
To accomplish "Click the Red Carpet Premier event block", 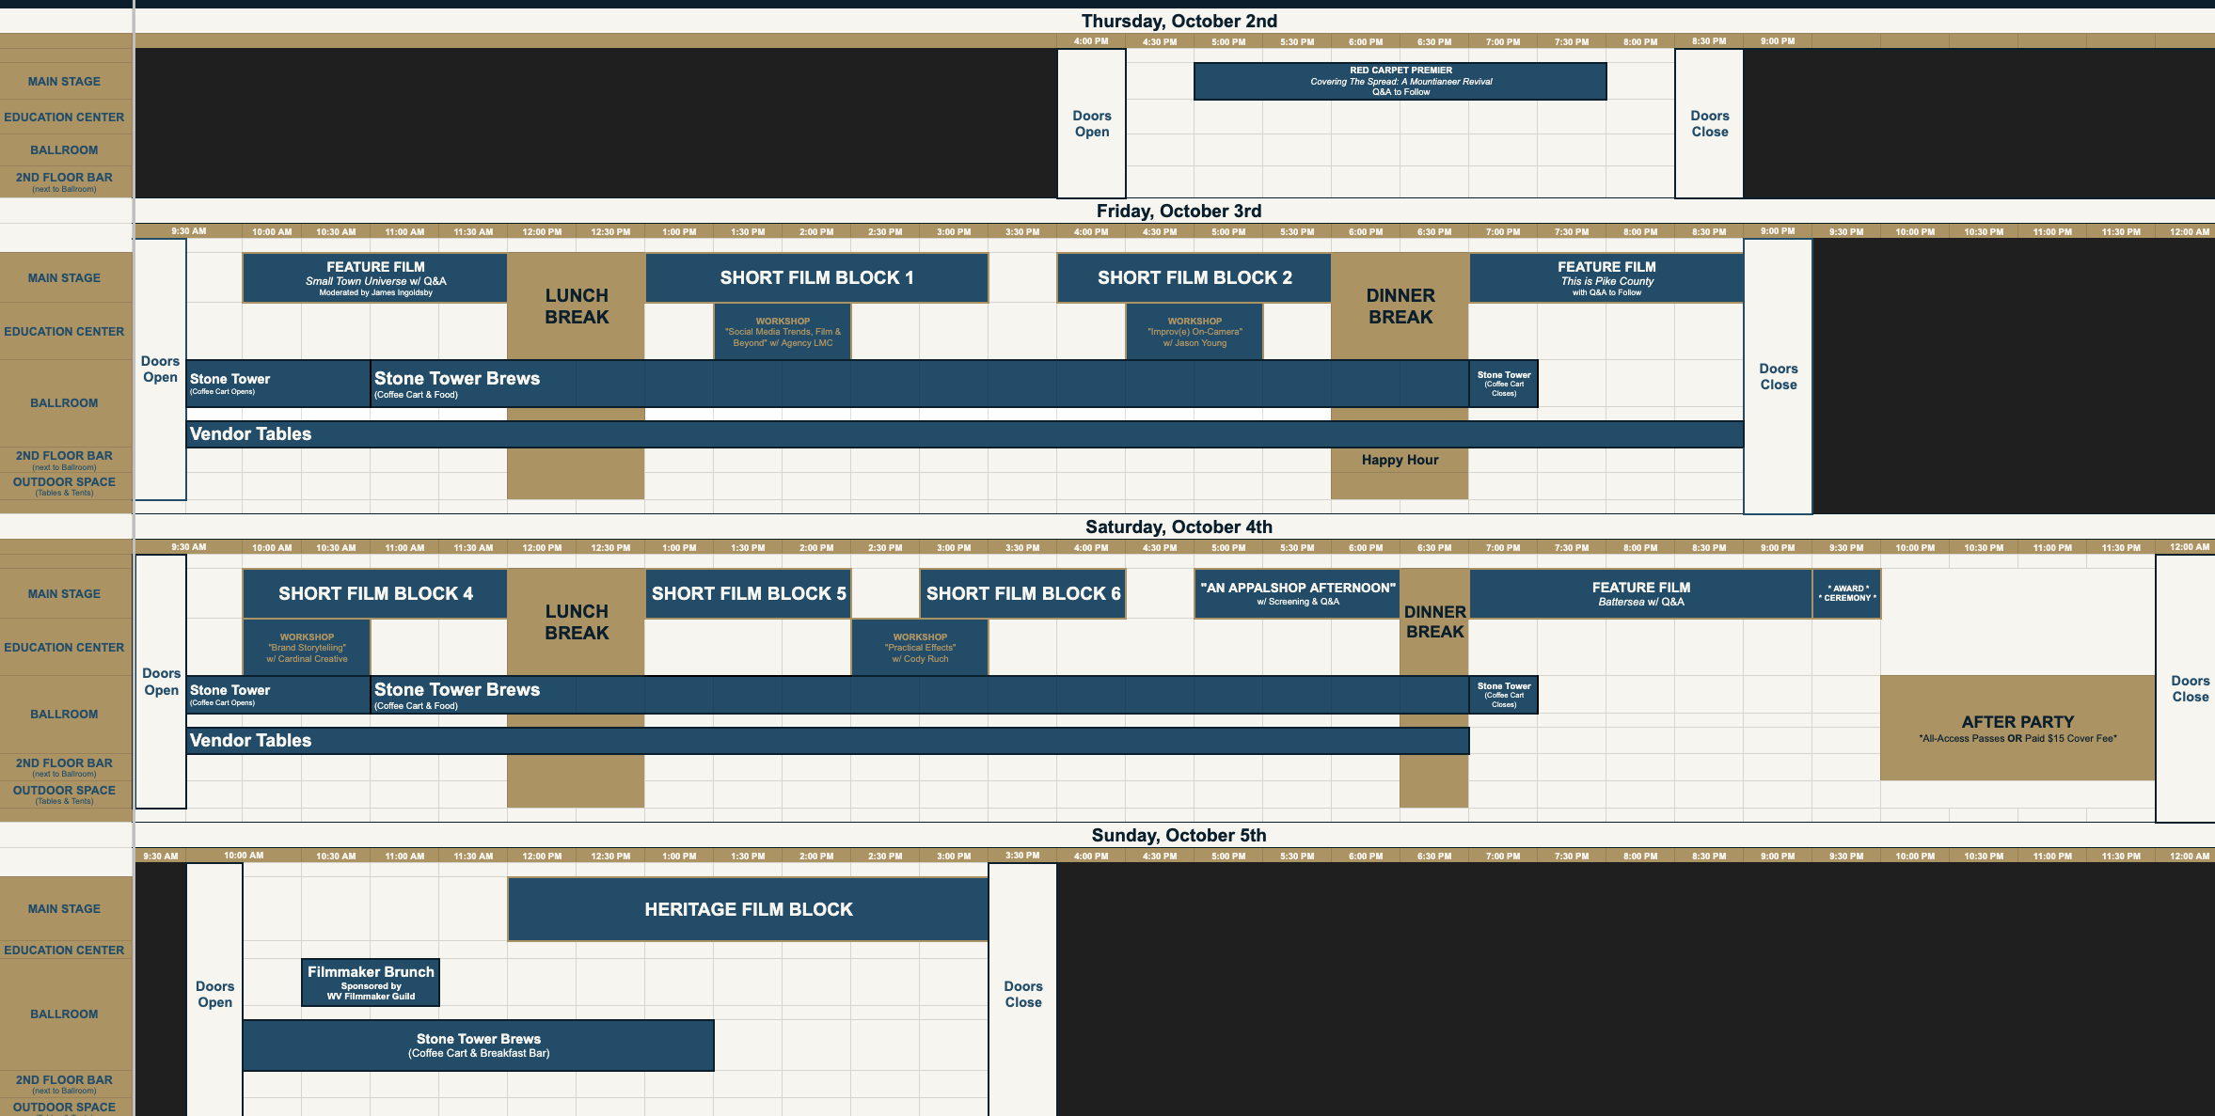I will 1400,81.
